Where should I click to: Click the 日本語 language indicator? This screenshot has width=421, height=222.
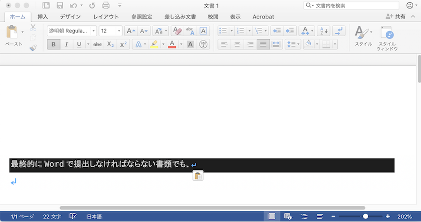[x=94, y=217]
